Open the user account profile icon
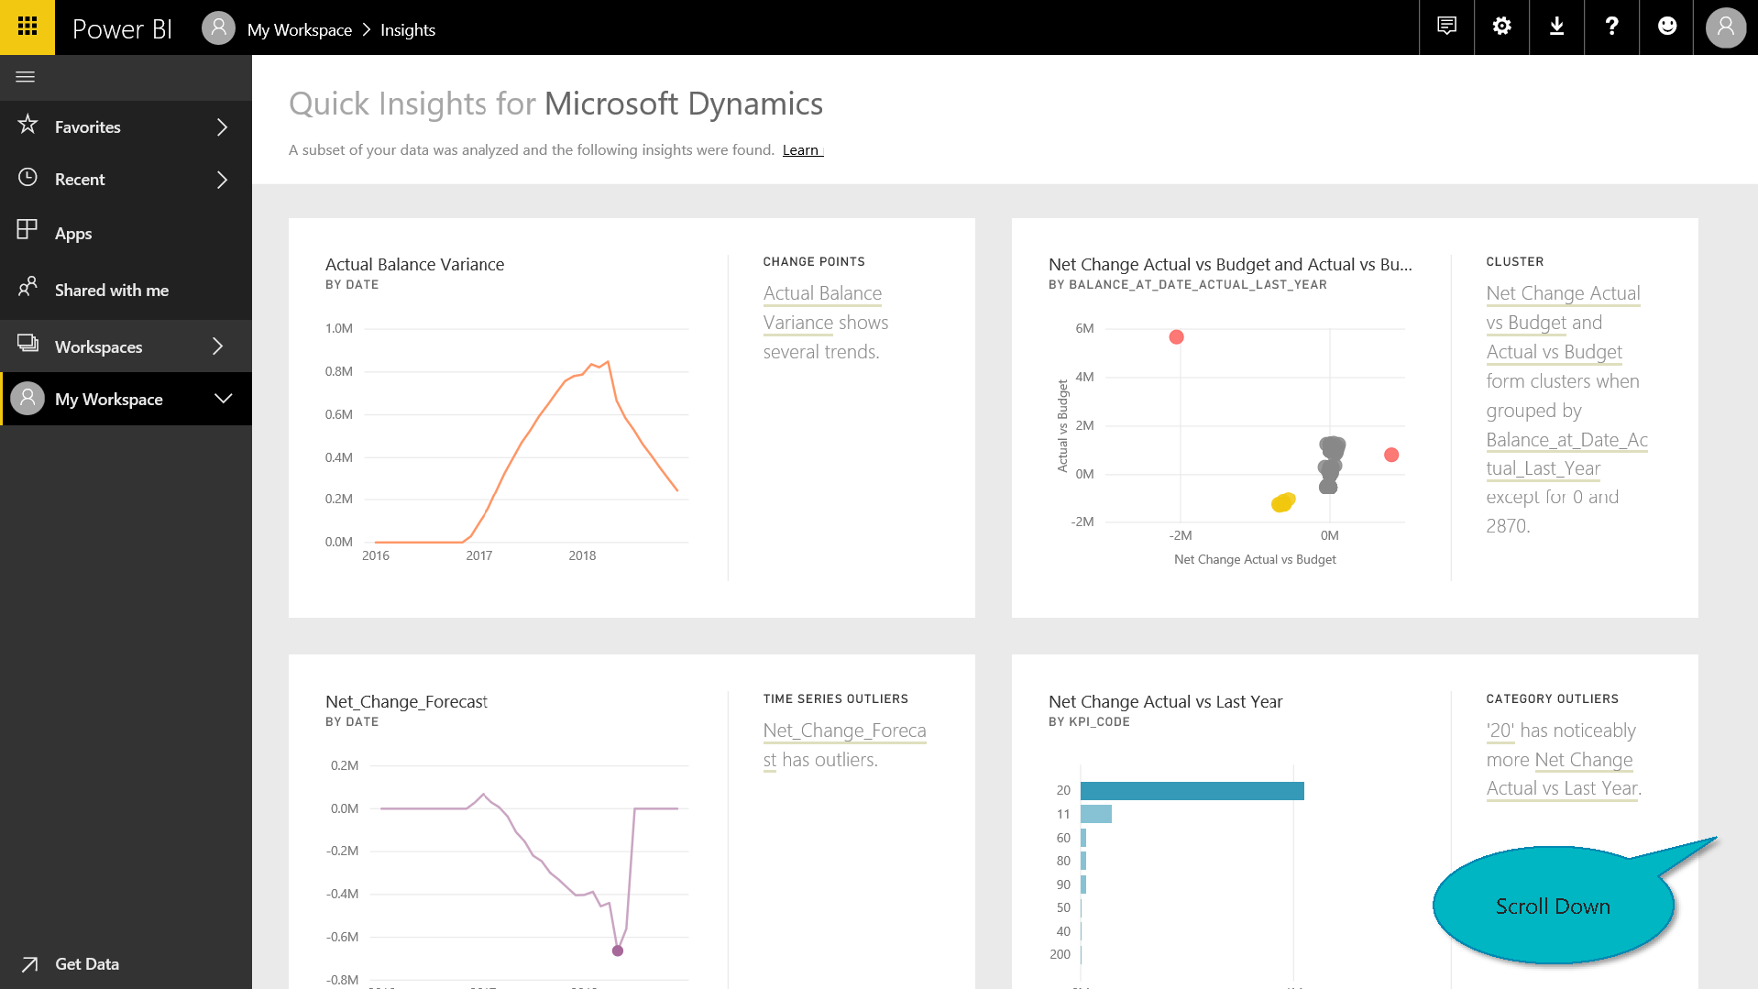 click(1725, 27)
